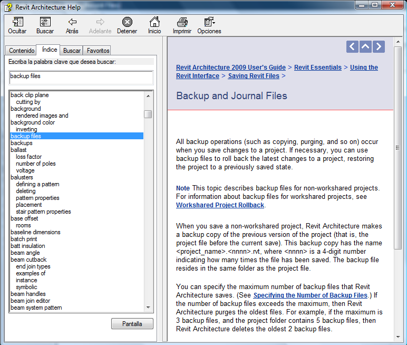407x345 pixels.
Task: Click the Pantalla button
Action: pos(132,324)
